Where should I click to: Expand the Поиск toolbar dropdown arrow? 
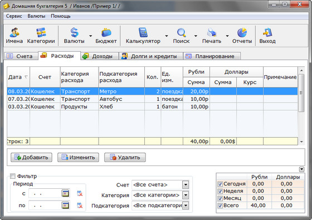[196, 36]
